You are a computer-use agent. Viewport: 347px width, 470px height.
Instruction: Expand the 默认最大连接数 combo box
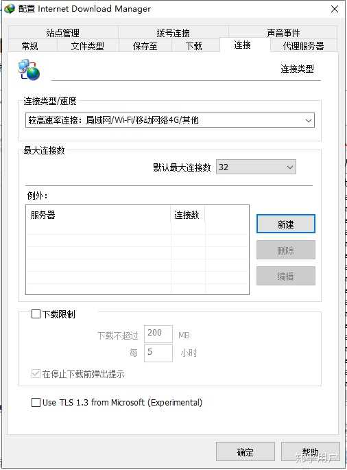tap(256, 167)
